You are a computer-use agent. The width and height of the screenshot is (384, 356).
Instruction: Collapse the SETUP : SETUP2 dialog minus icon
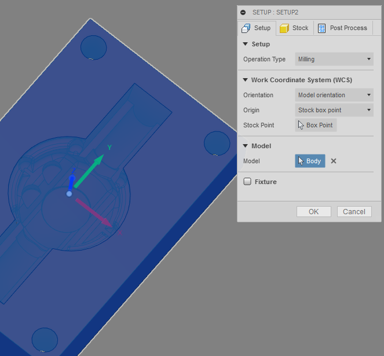(243, 12)
